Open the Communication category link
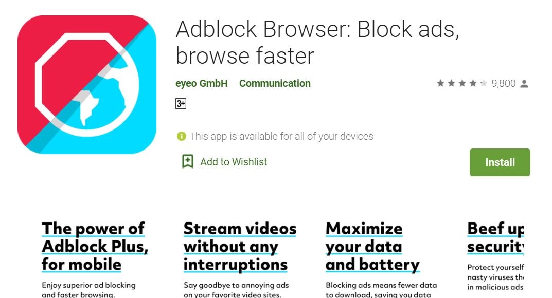552x298 pixels. pyautogui.click(x=275, y=83)
